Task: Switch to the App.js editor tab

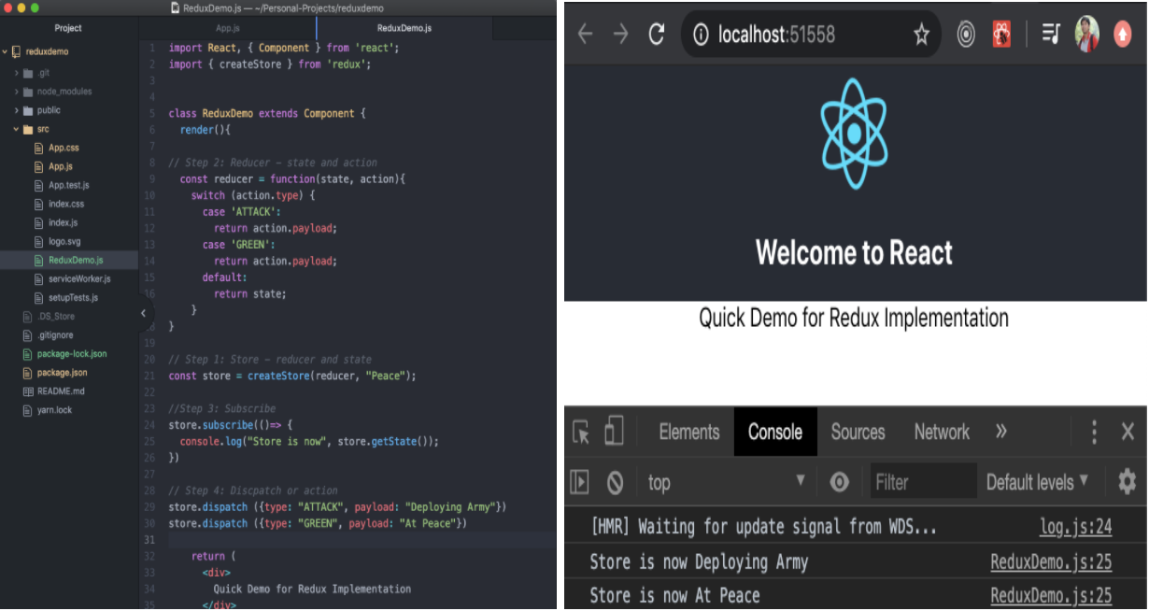Action: (227, 29)
